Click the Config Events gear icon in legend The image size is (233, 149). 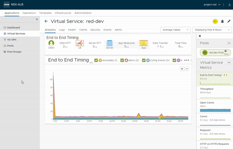point(148,60)
